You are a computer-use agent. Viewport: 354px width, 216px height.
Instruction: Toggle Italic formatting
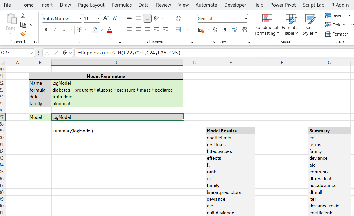tap(55, 30)
